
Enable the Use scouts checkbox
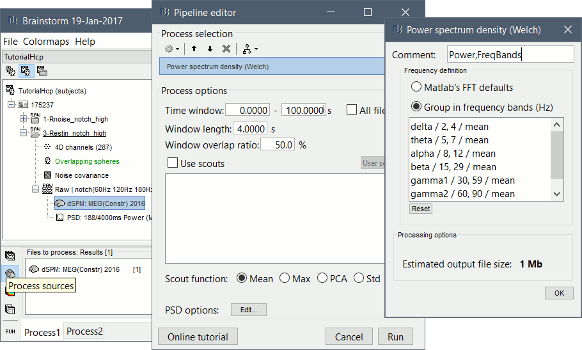pos(172,163)
